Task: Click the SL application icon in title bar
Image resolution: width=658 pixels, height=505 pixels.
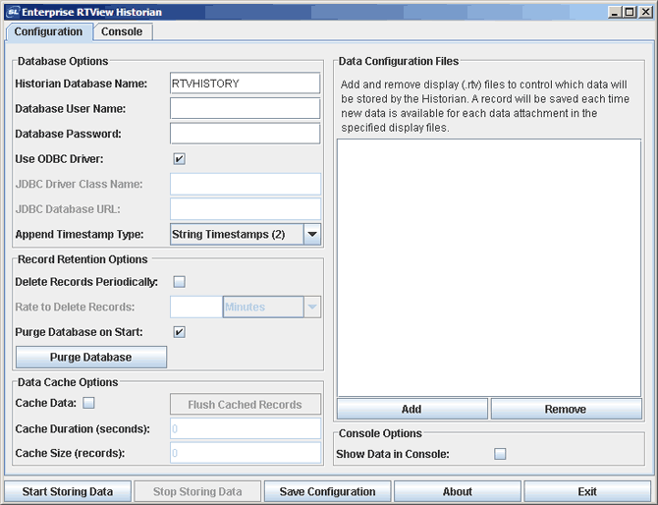Action: (13, 12)
